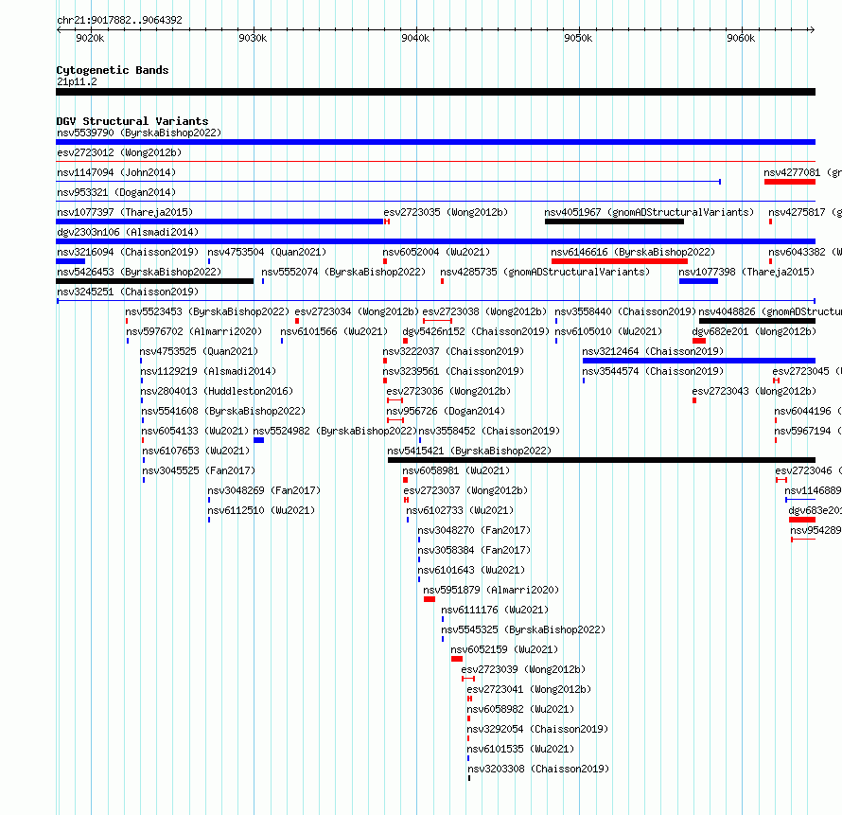
Task: Click esv2723036 (Wong2012b) label
Action: (x=448, y=391)
